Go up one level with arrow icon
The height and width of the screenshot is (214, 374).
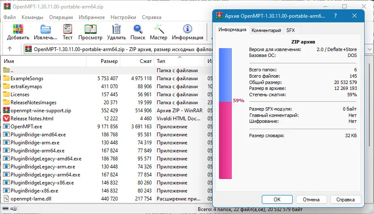(10, 49)
